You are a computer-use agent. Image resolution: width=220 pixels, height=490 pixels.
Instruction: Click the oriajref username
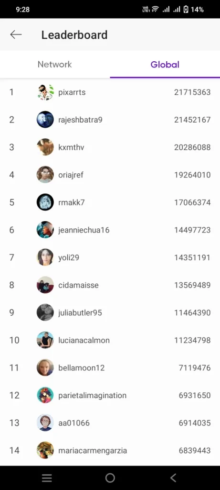(x=71, y=175)
